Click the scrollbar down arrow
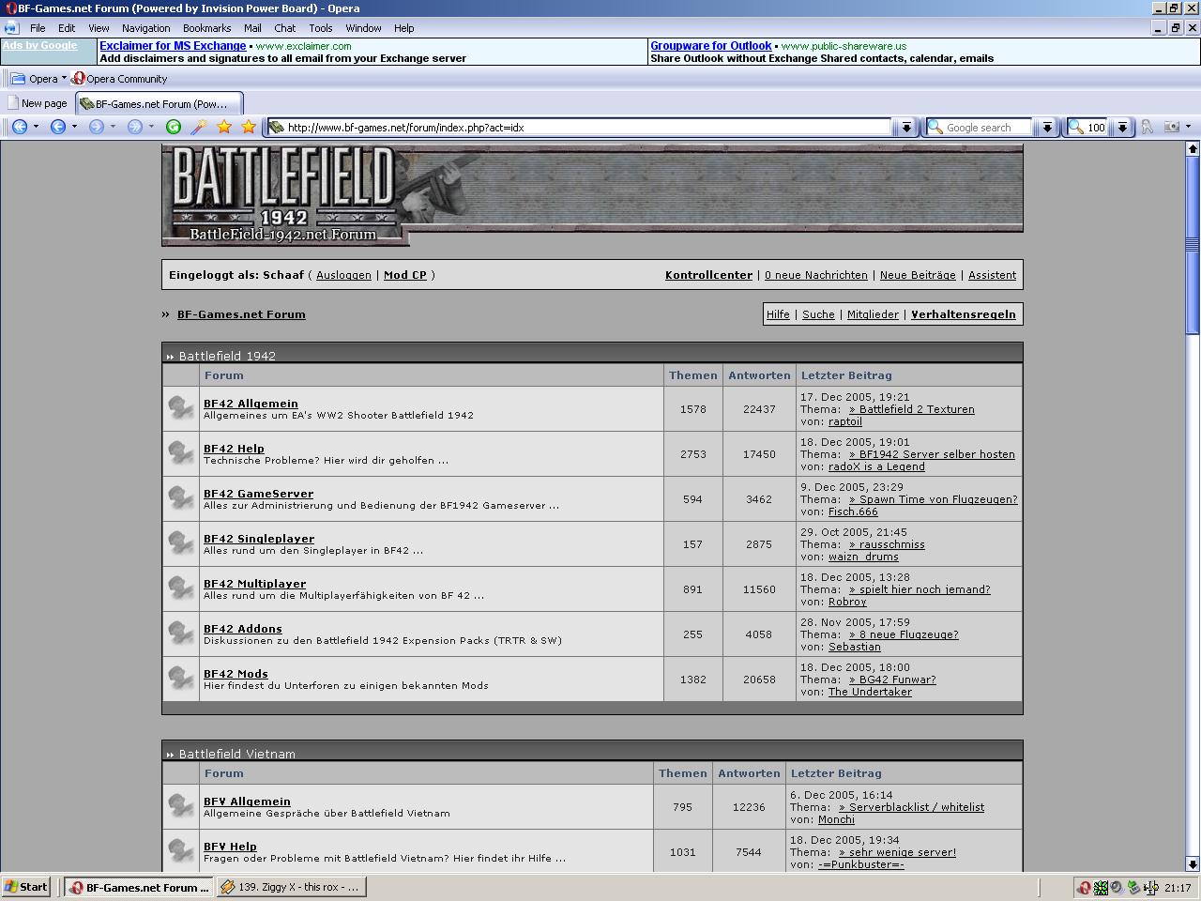Viewport: 1201px width, 901px height. (x=1193, y=864)
